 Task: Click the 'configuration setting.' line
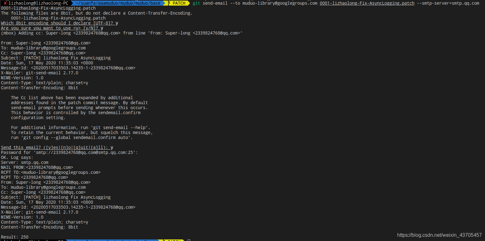pyautogui.click(x=38, y=118)
